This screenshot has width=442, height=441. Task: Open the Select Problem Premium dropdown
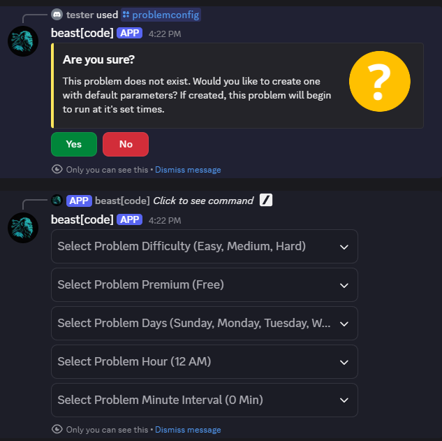[205, 284]
